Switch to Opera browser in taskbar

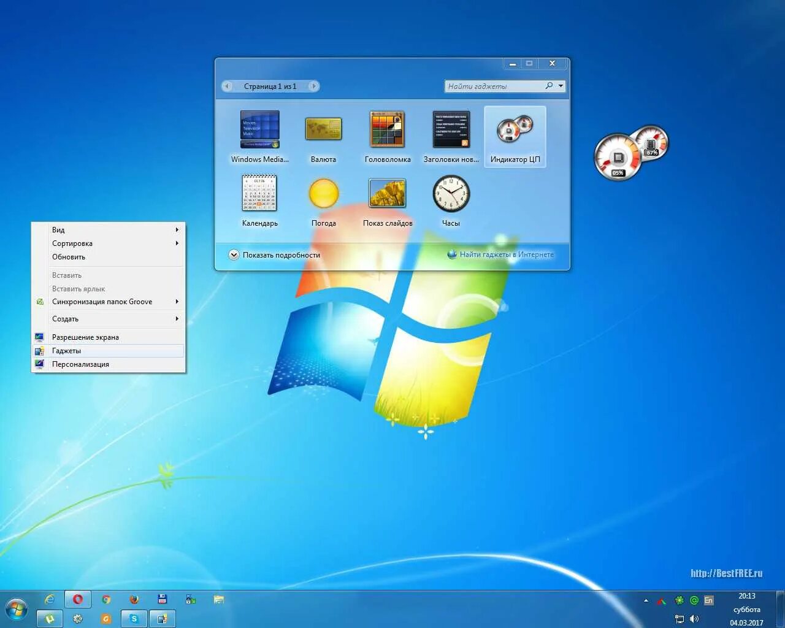click(78, 599)
